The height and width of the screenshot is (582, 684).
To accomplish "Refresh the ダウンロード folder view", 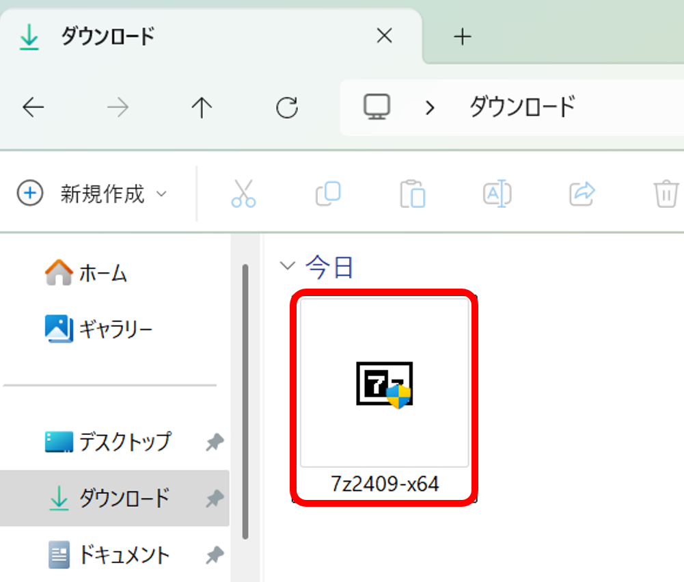I will click(x=287, y=107).
